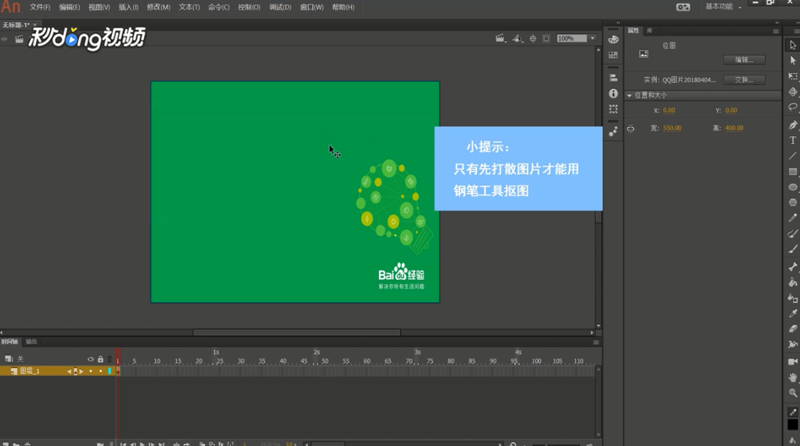Select the Eyedropper tool
800x446 pixels.
click(x=792, y=313)
